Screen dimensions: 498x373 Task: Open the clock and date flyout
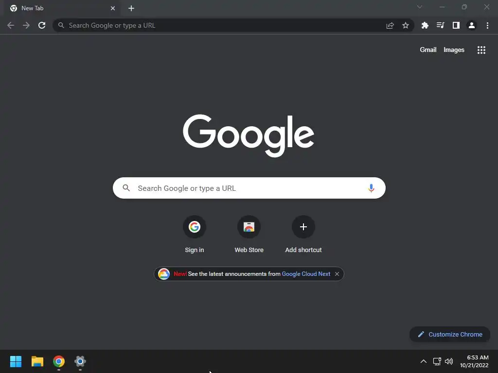tap(474, 361)
